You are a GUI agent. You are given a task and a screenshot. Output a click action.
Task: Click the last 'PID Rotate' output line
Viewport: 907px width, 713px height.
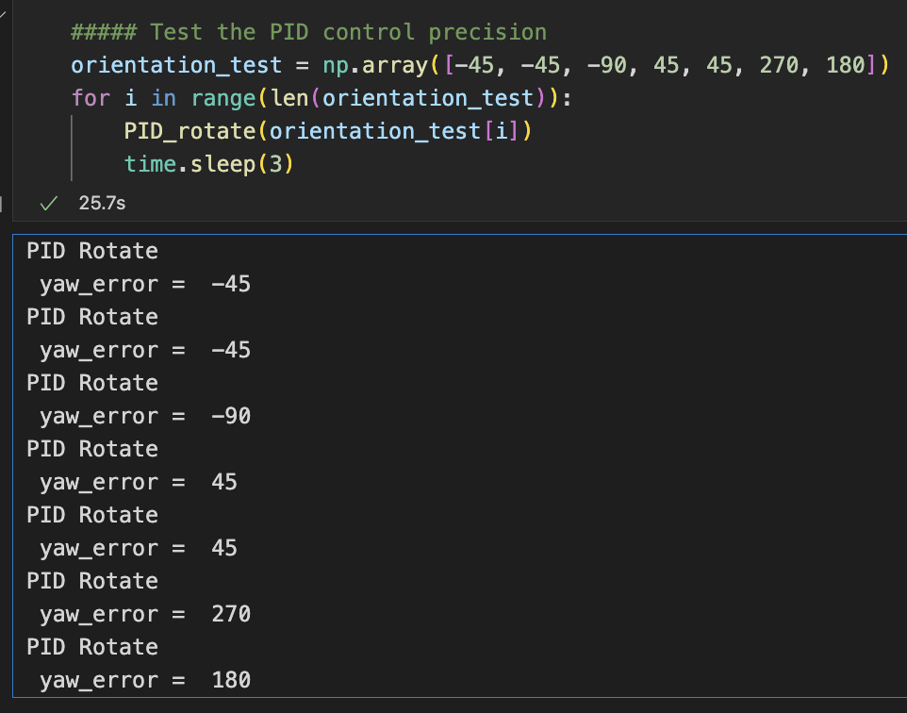click(92, 647)
